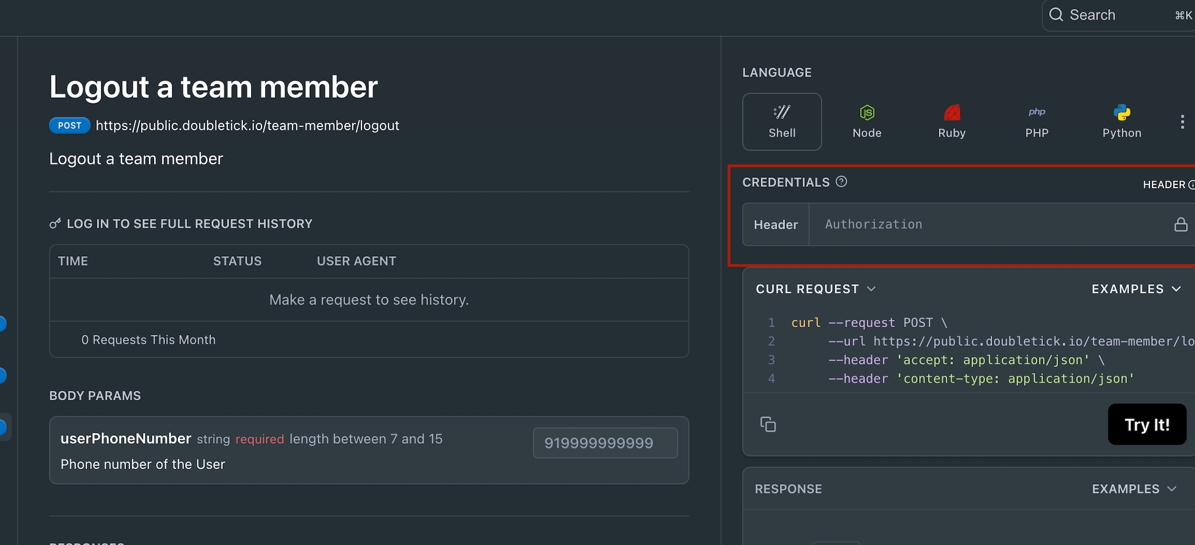Select the Shell language icon

tap(782, 113)
